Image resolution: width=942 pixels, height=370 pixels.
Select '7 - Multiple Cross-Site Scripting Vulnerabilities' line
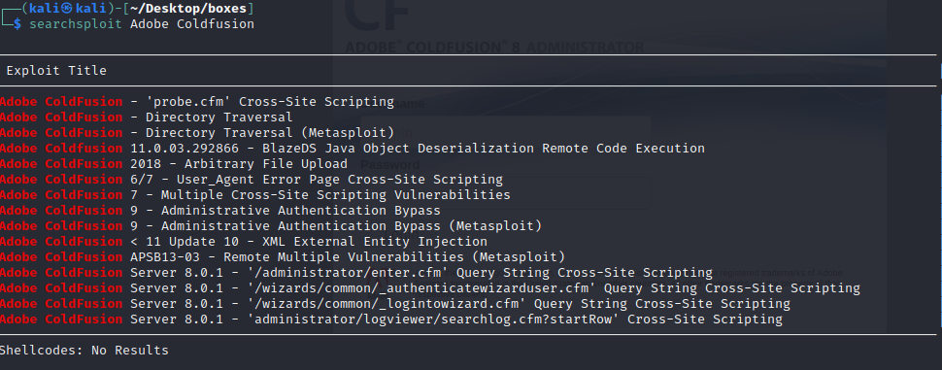pyautogui.click(x=255, y=195)
